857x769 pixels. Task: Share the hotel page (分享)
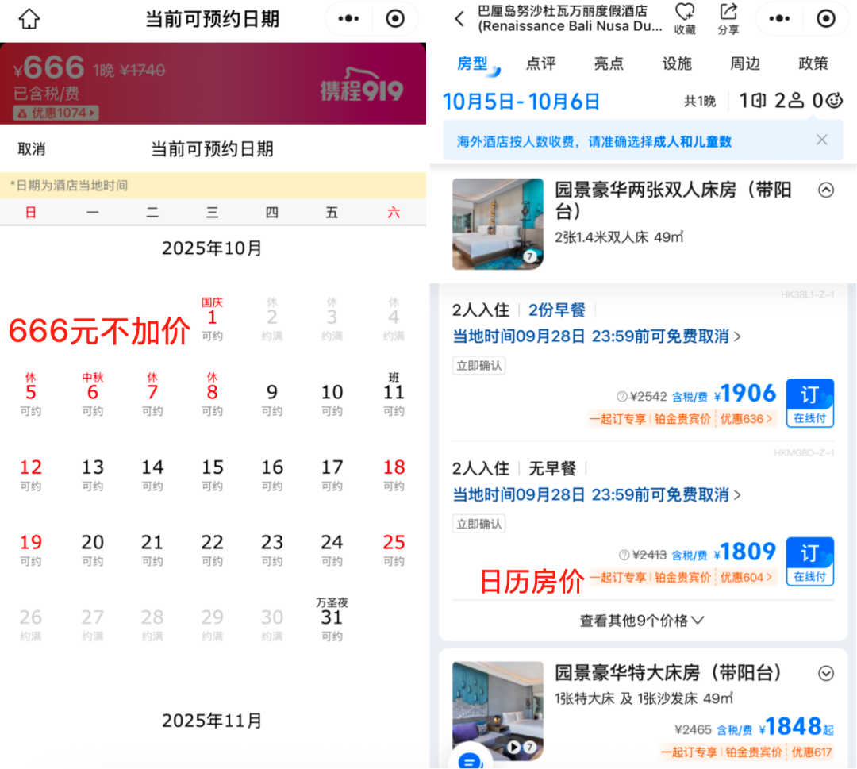728,19
